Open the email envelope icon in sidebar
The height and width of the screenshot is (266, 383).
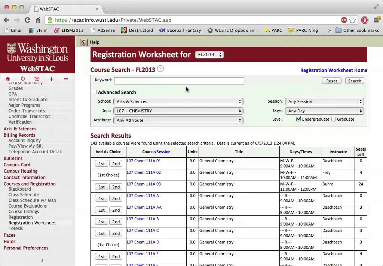click(x=37, y=79)
